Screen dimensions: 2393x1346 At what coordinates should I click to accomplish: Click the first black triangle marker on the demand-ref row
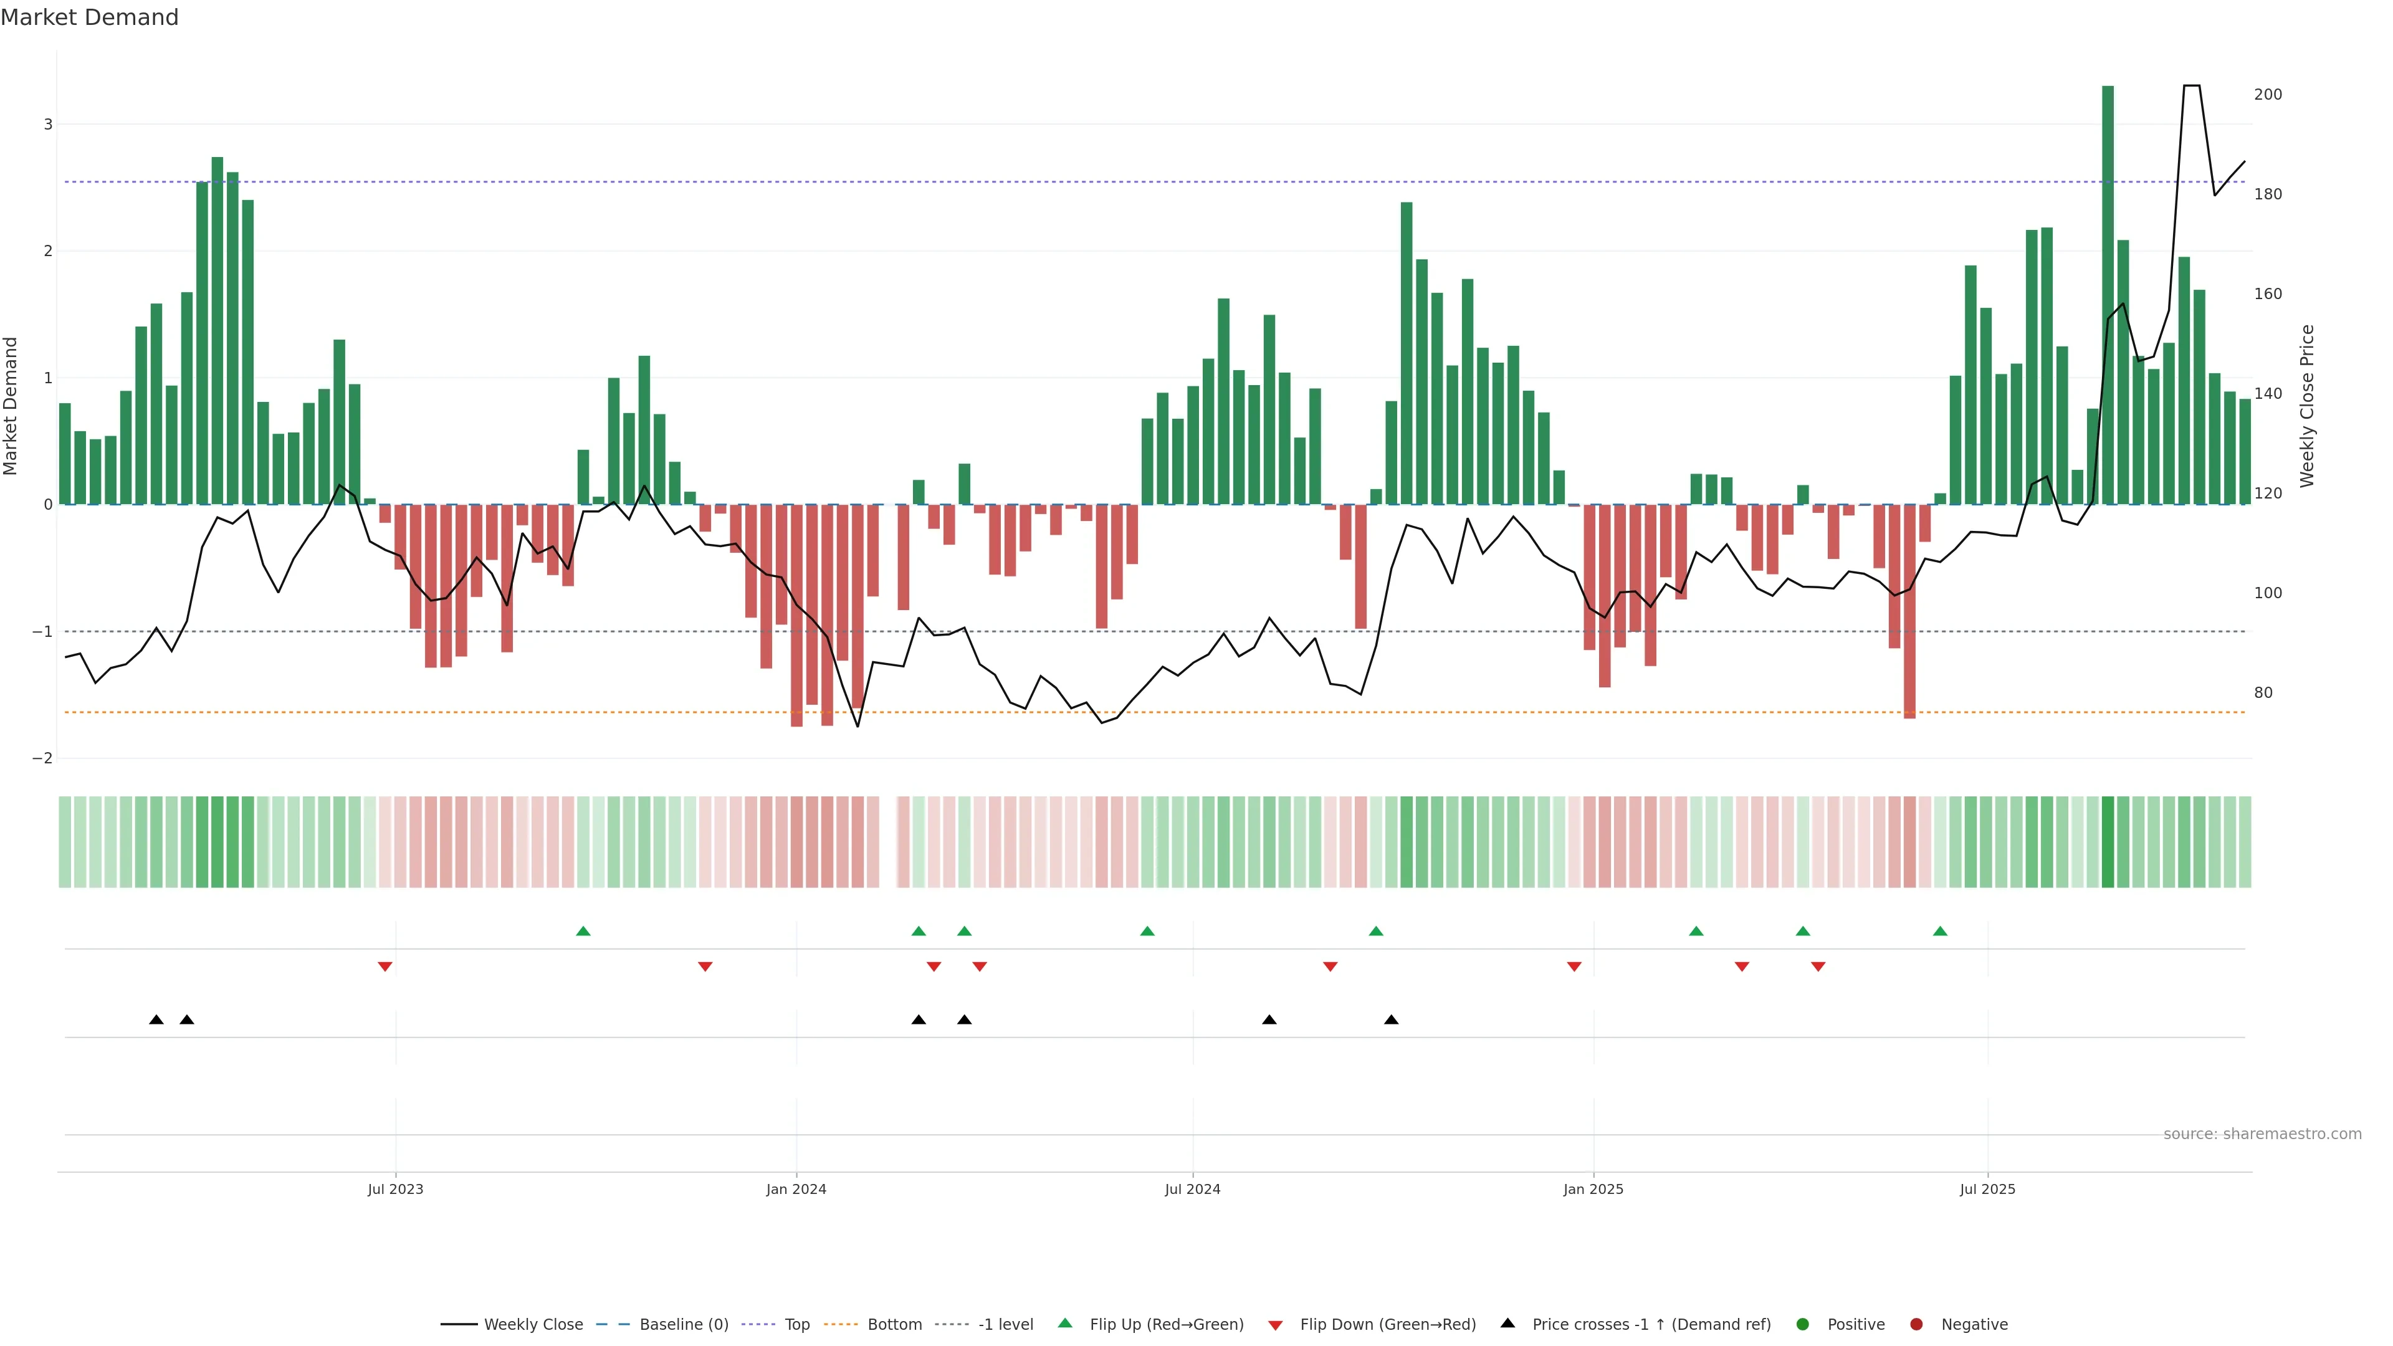click(x=156, y=1020)
